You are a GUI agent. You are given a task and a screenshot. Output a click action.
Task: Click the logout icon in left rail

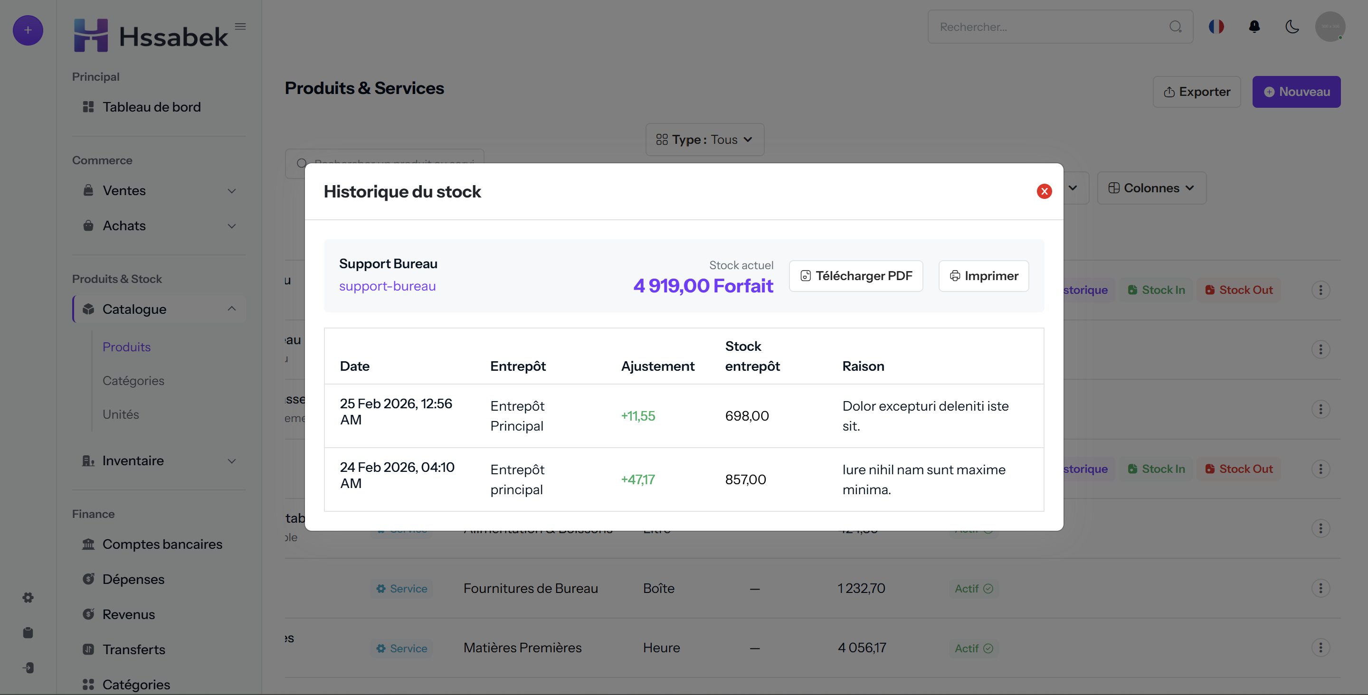click(28, 667)
